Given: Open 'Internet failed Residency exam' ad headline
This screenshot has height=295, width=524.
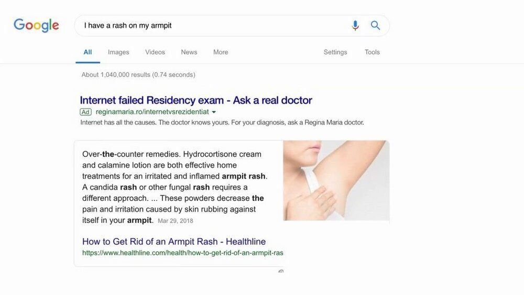Looking at the screenshot, I should [x=196, y=100].
